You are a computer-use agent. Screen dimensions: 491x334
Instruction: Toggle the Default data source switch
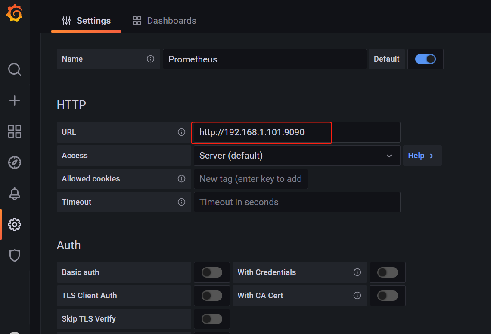tap(425, 59)
